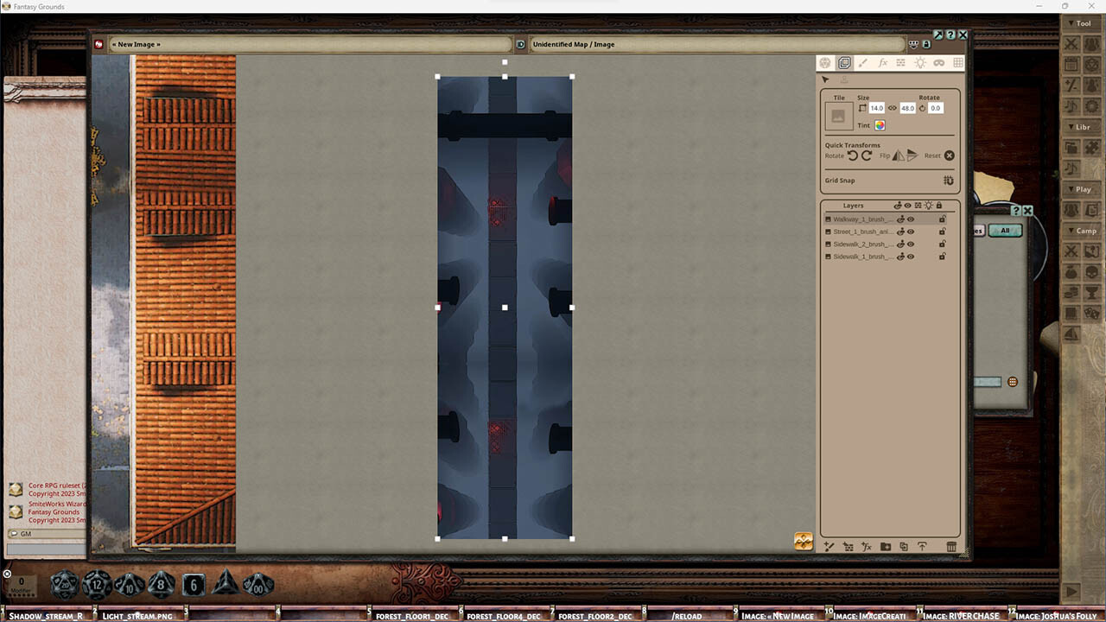Switch to the FOREST_FLOOR1_DEC tab
The image size is (1106, 622).
coord(413,616)
